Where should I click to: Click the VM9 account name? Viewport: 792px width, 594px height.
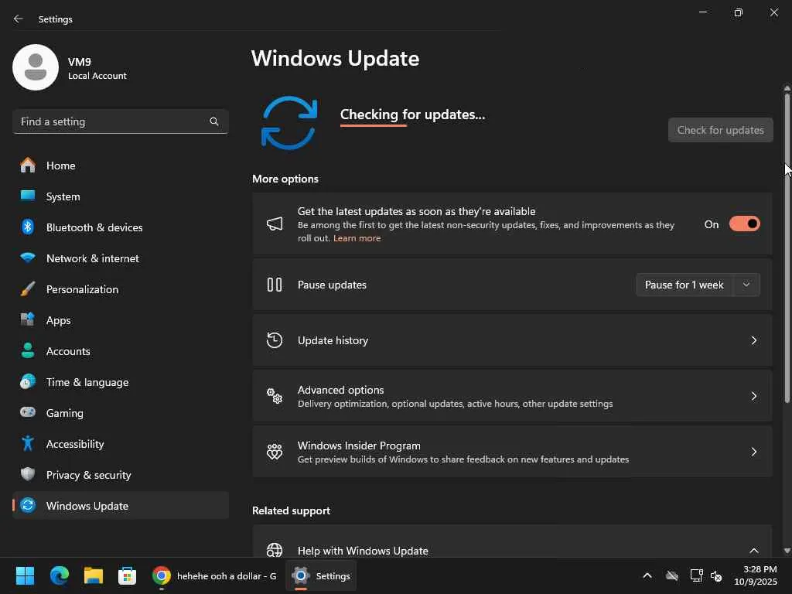(80, 62)
